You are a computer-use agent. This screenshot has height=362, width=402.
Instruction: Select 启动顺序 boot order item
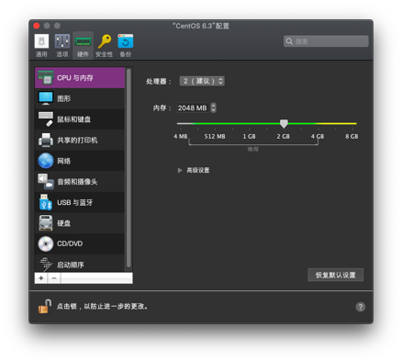(x=80, y=264)
